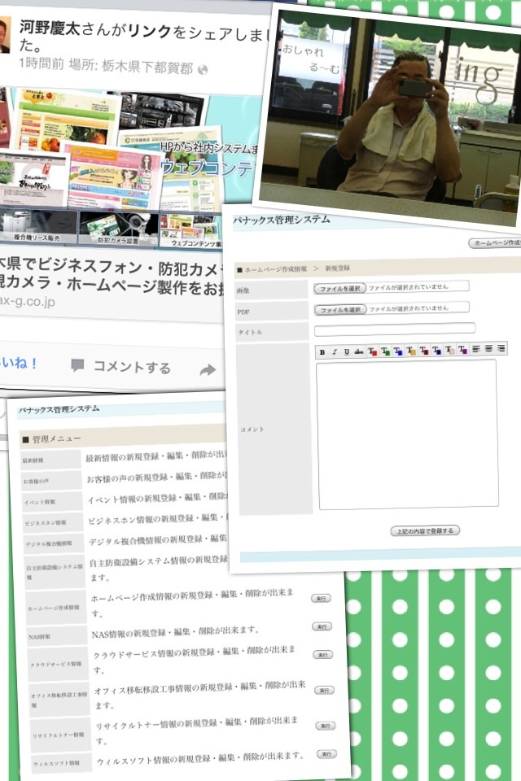521x781 pixels.
Task: Choose the navy text color icon
Action: (x=436, y=350)
